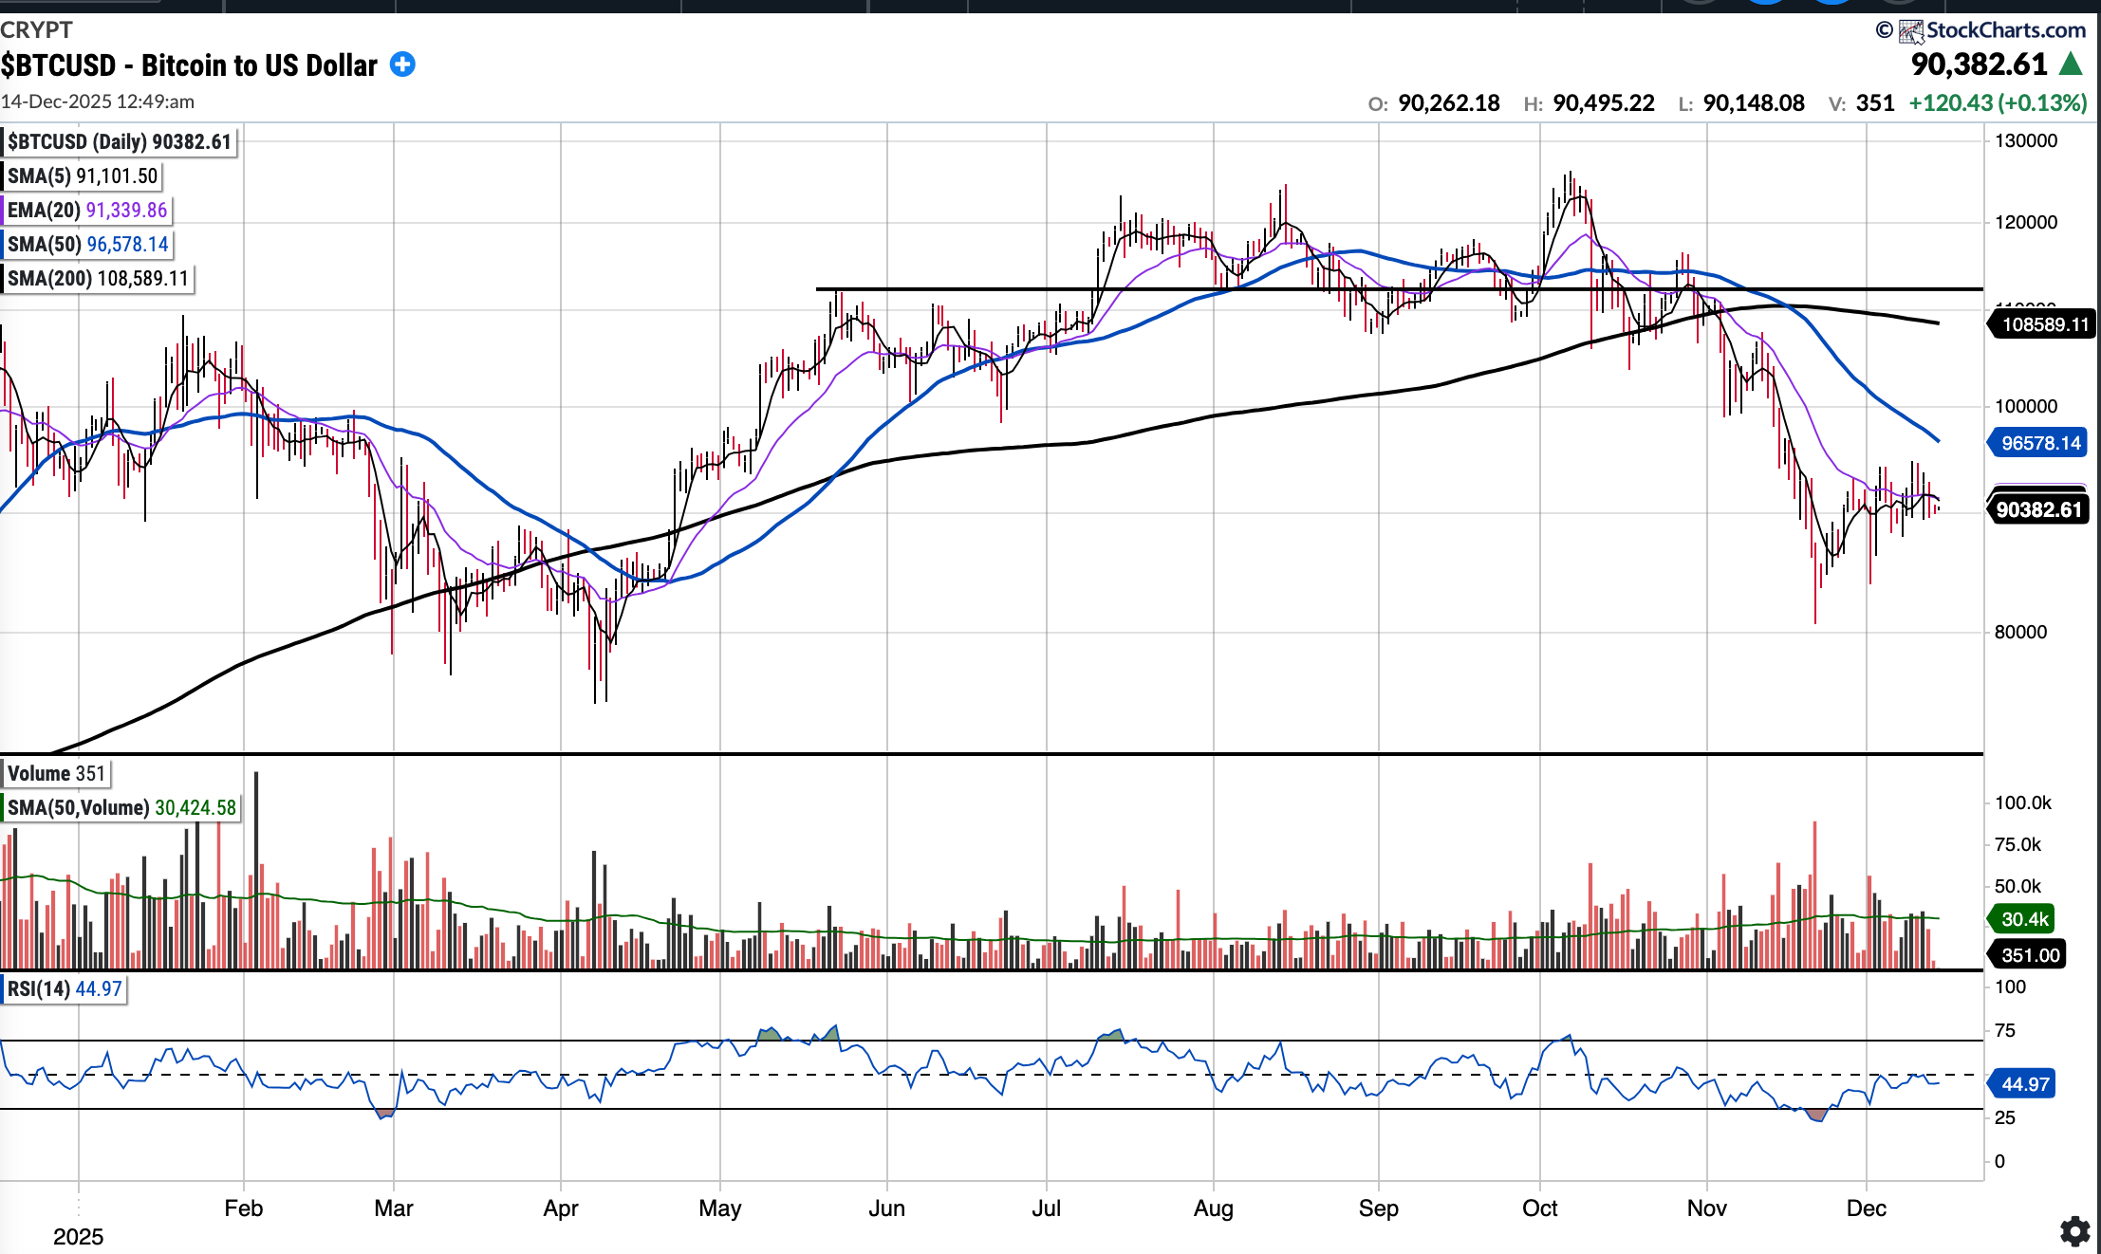Select the EMA(20) legend label

pos(87,210)
